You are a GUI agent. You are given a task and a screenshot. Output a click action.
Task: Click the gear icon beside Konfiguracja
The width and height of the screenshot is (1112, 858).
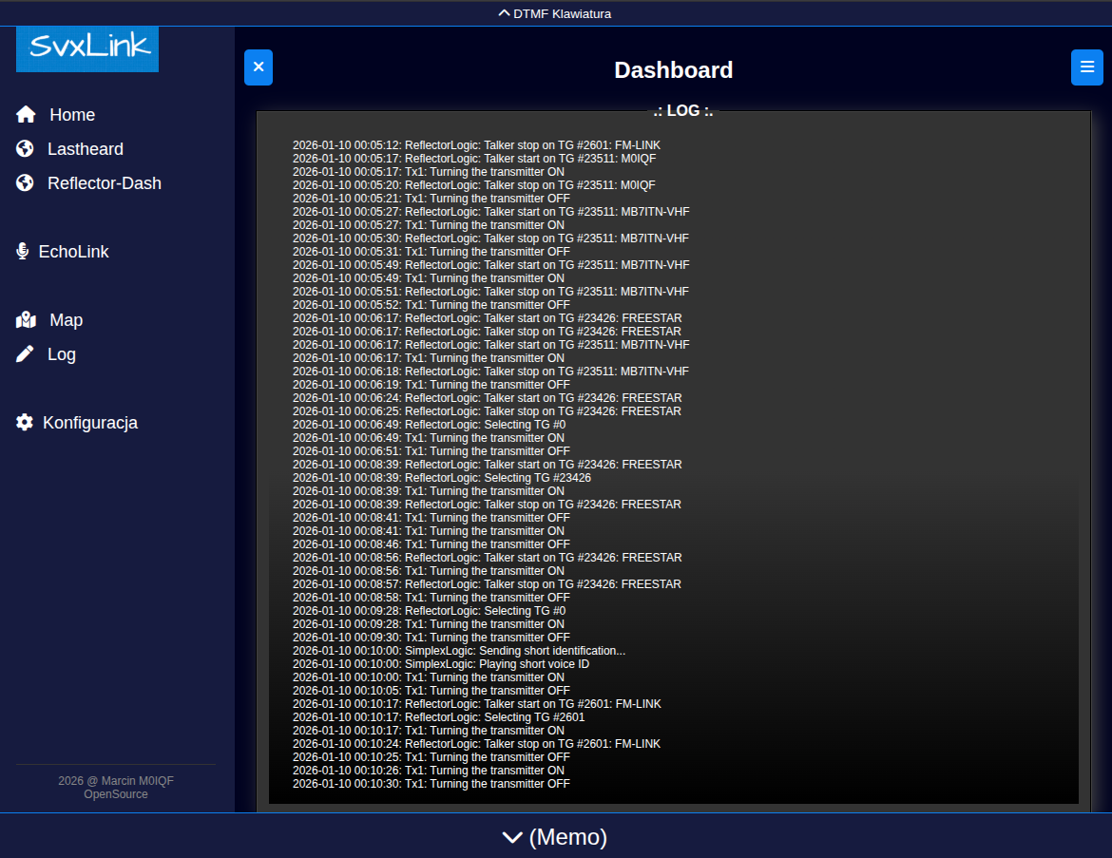(25, 423)
